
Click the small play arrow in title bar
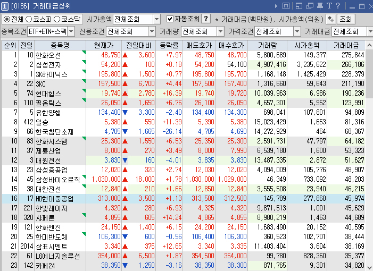[276, 6]
